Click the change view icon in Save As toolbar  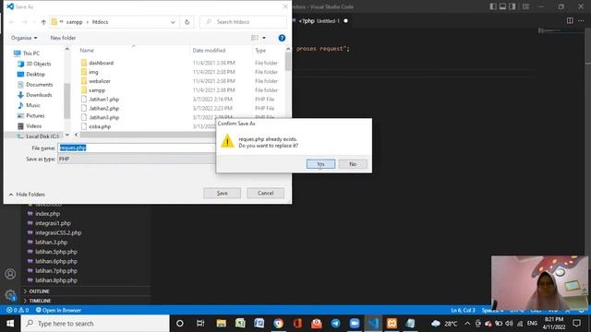pyautogui.click(x=255, y=38)
